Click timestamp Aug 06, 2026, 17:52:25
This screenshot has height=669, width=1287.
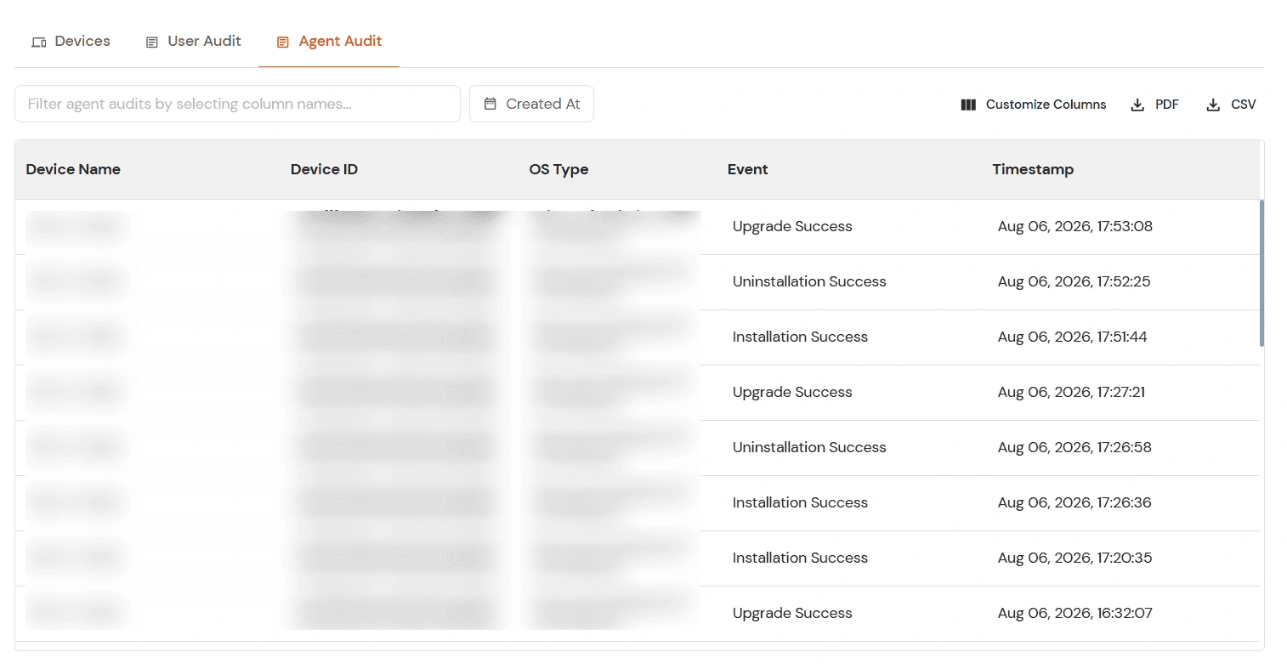tap(1074, 281)
